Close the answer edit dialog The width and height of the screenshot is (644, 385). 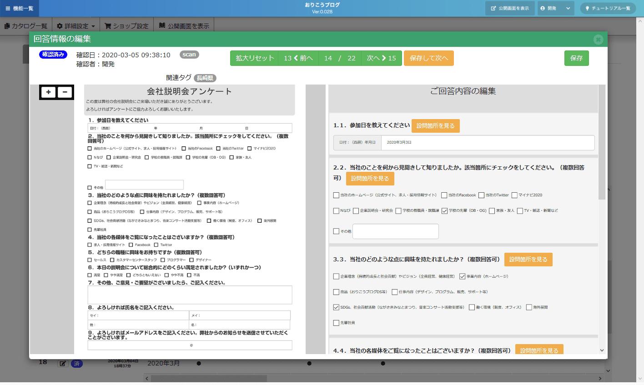(598, 40)
